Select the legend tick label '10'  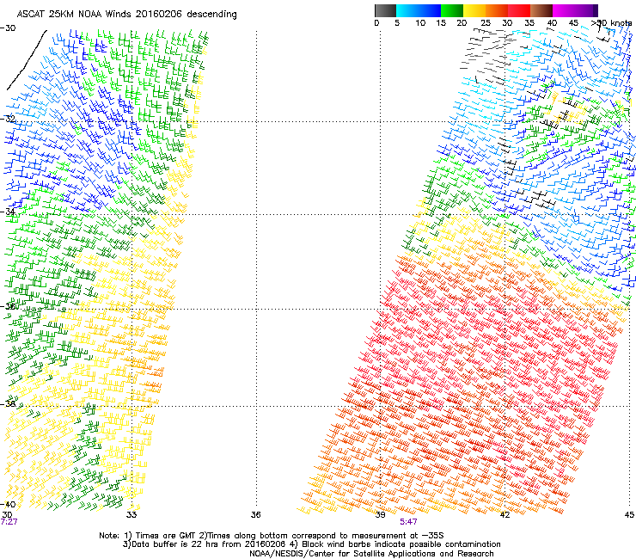(x=420, y=22)
